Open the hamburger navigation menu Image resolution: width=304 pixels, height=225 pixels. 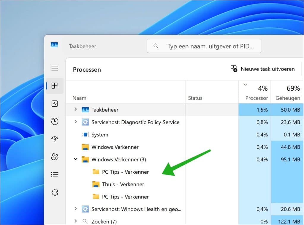tap(55, 68)
